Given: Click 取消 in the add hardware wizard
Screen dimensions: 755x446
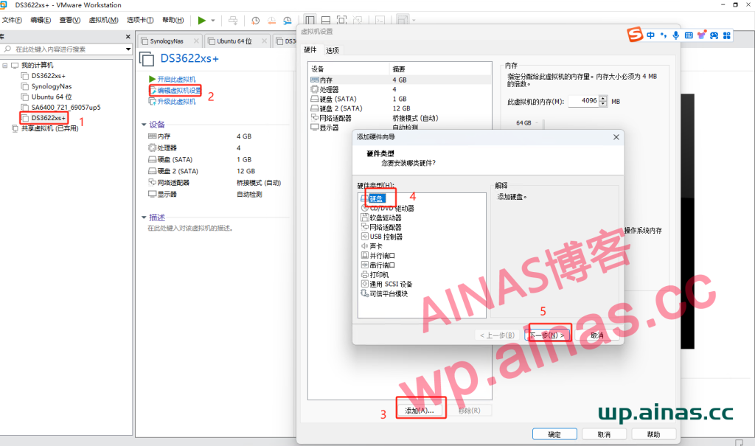Looking at the screenshot, I should pyautogui.click(x=597, y=335).
